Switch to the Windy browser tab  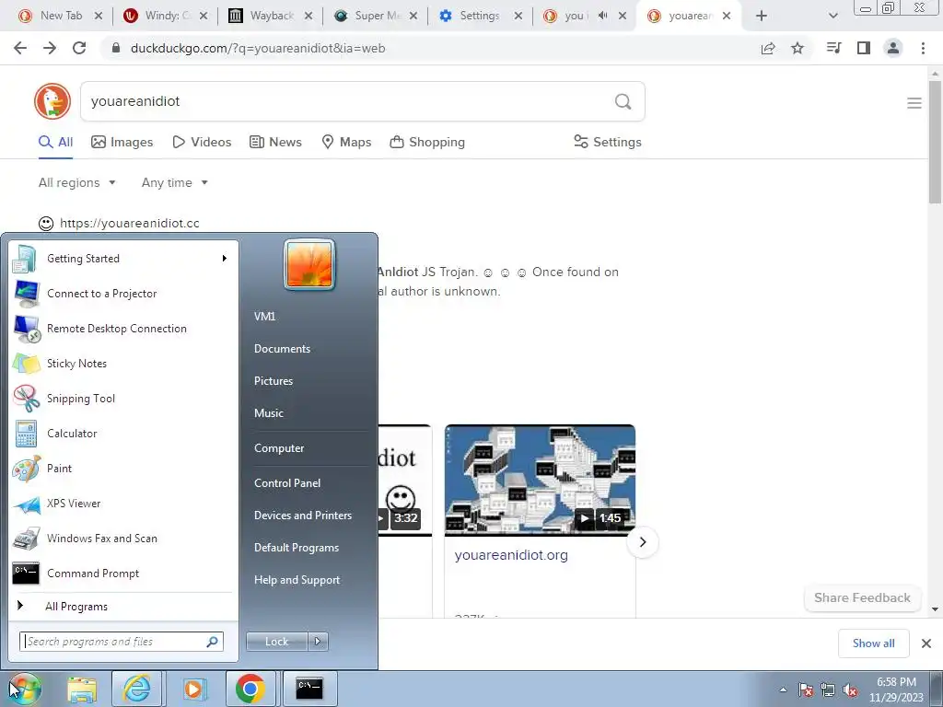click(x=164, y=16)
